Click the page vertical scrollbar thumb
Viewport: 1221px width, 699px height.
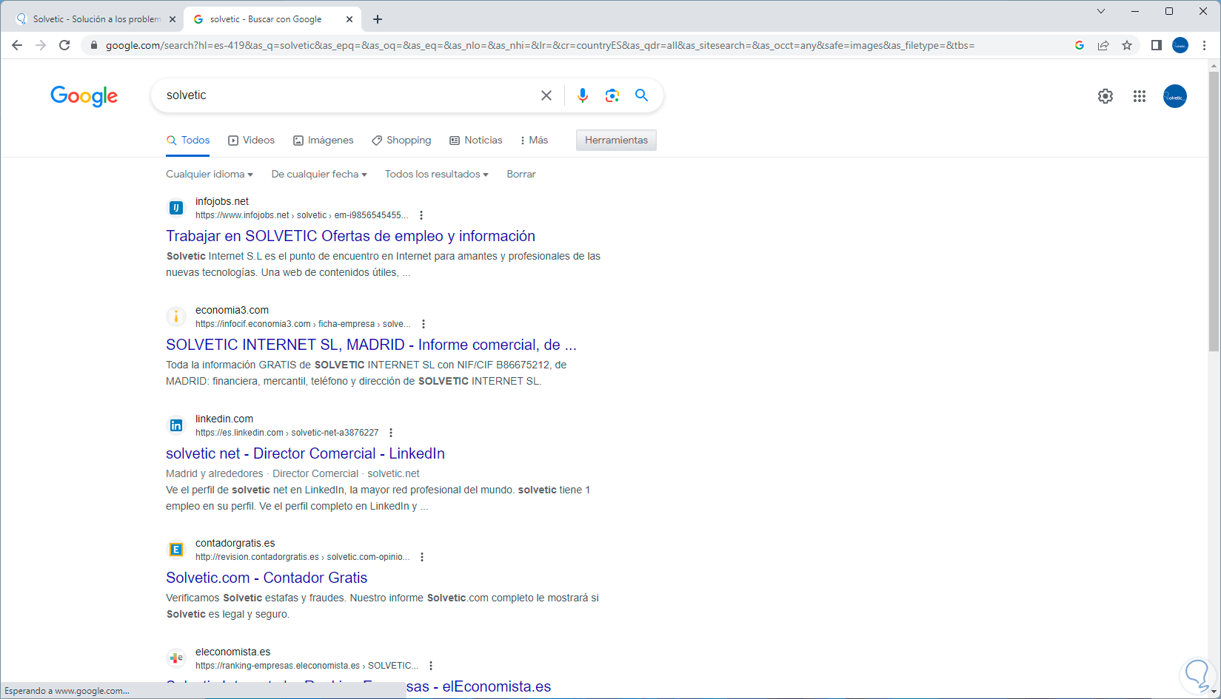click(1214, 211)
